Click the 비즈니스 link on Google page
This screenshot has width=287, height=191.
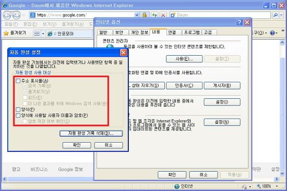point(39,169)
